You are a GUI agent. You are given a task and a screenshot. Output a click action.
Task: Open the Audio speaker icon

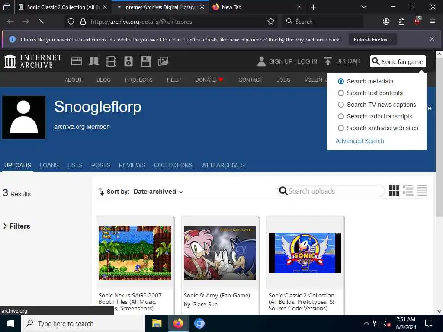coord(128,61)
